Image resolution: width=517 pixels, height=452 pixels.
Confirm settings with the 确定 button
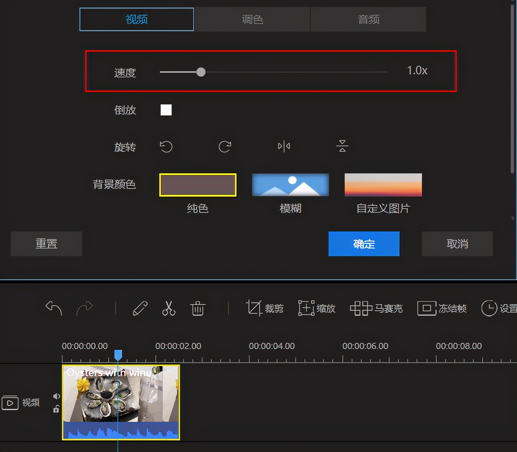[x=364, y=244]
